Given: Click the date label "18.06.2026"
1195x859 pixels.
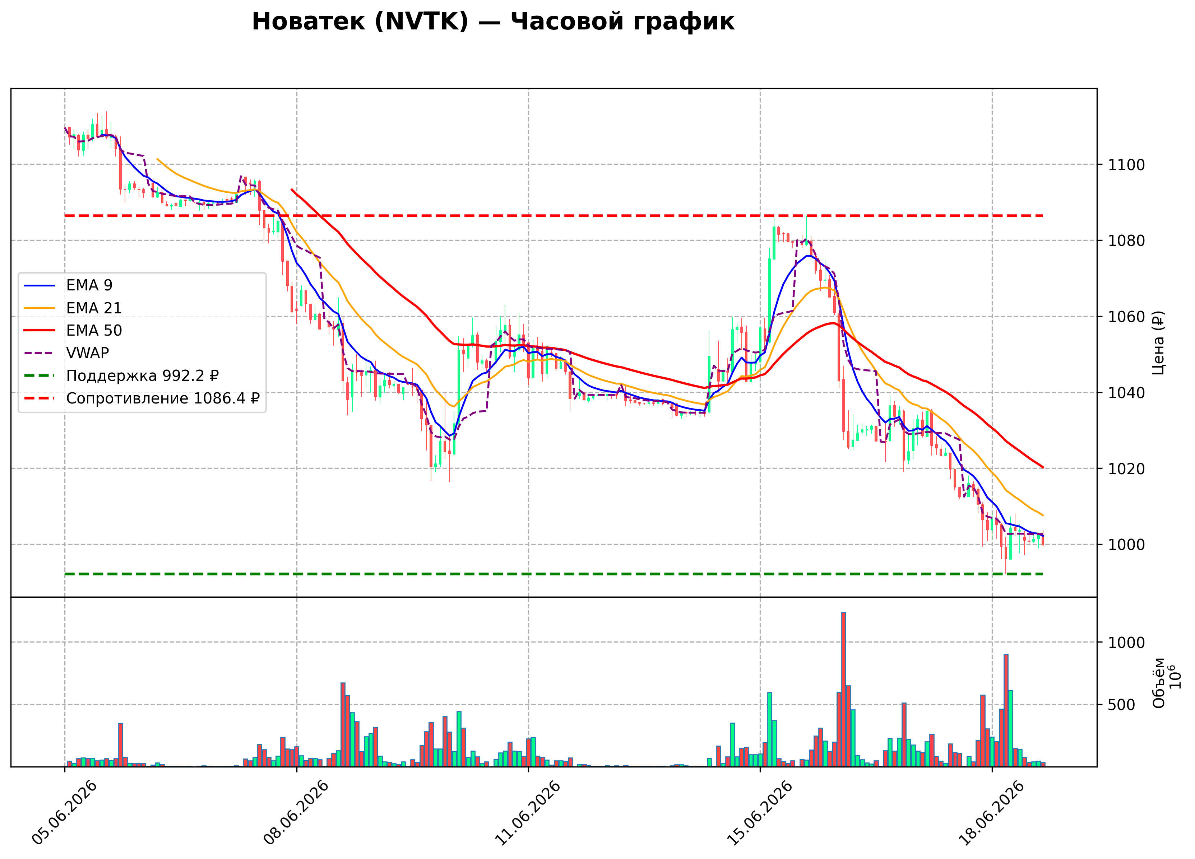Looking at the screenshot, I should (992, 813).
